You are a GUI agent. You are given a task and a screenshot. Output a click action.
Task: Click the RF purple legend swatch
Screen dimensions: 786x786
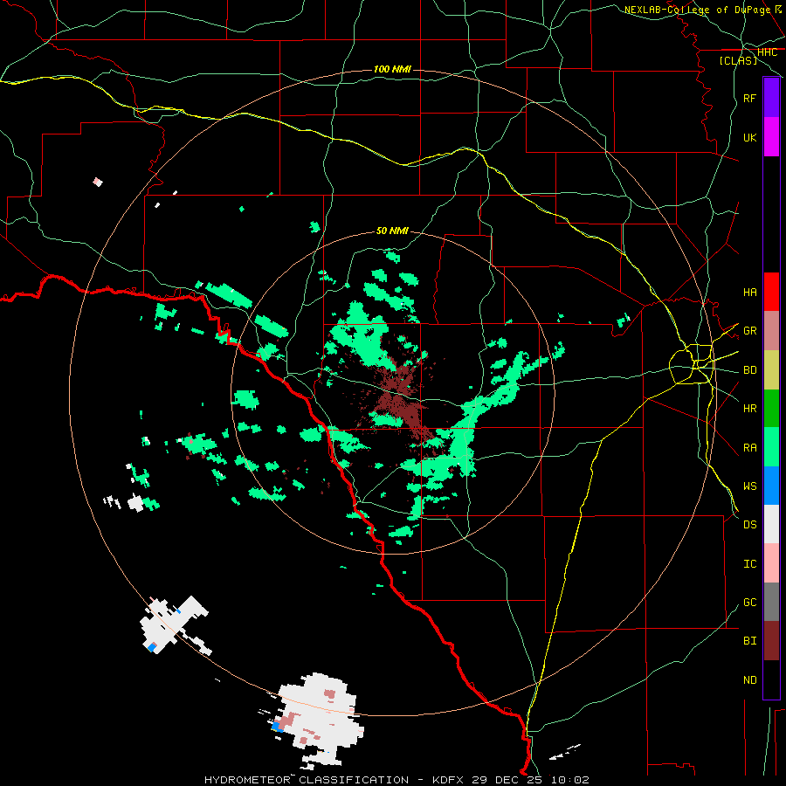[771, 98]
